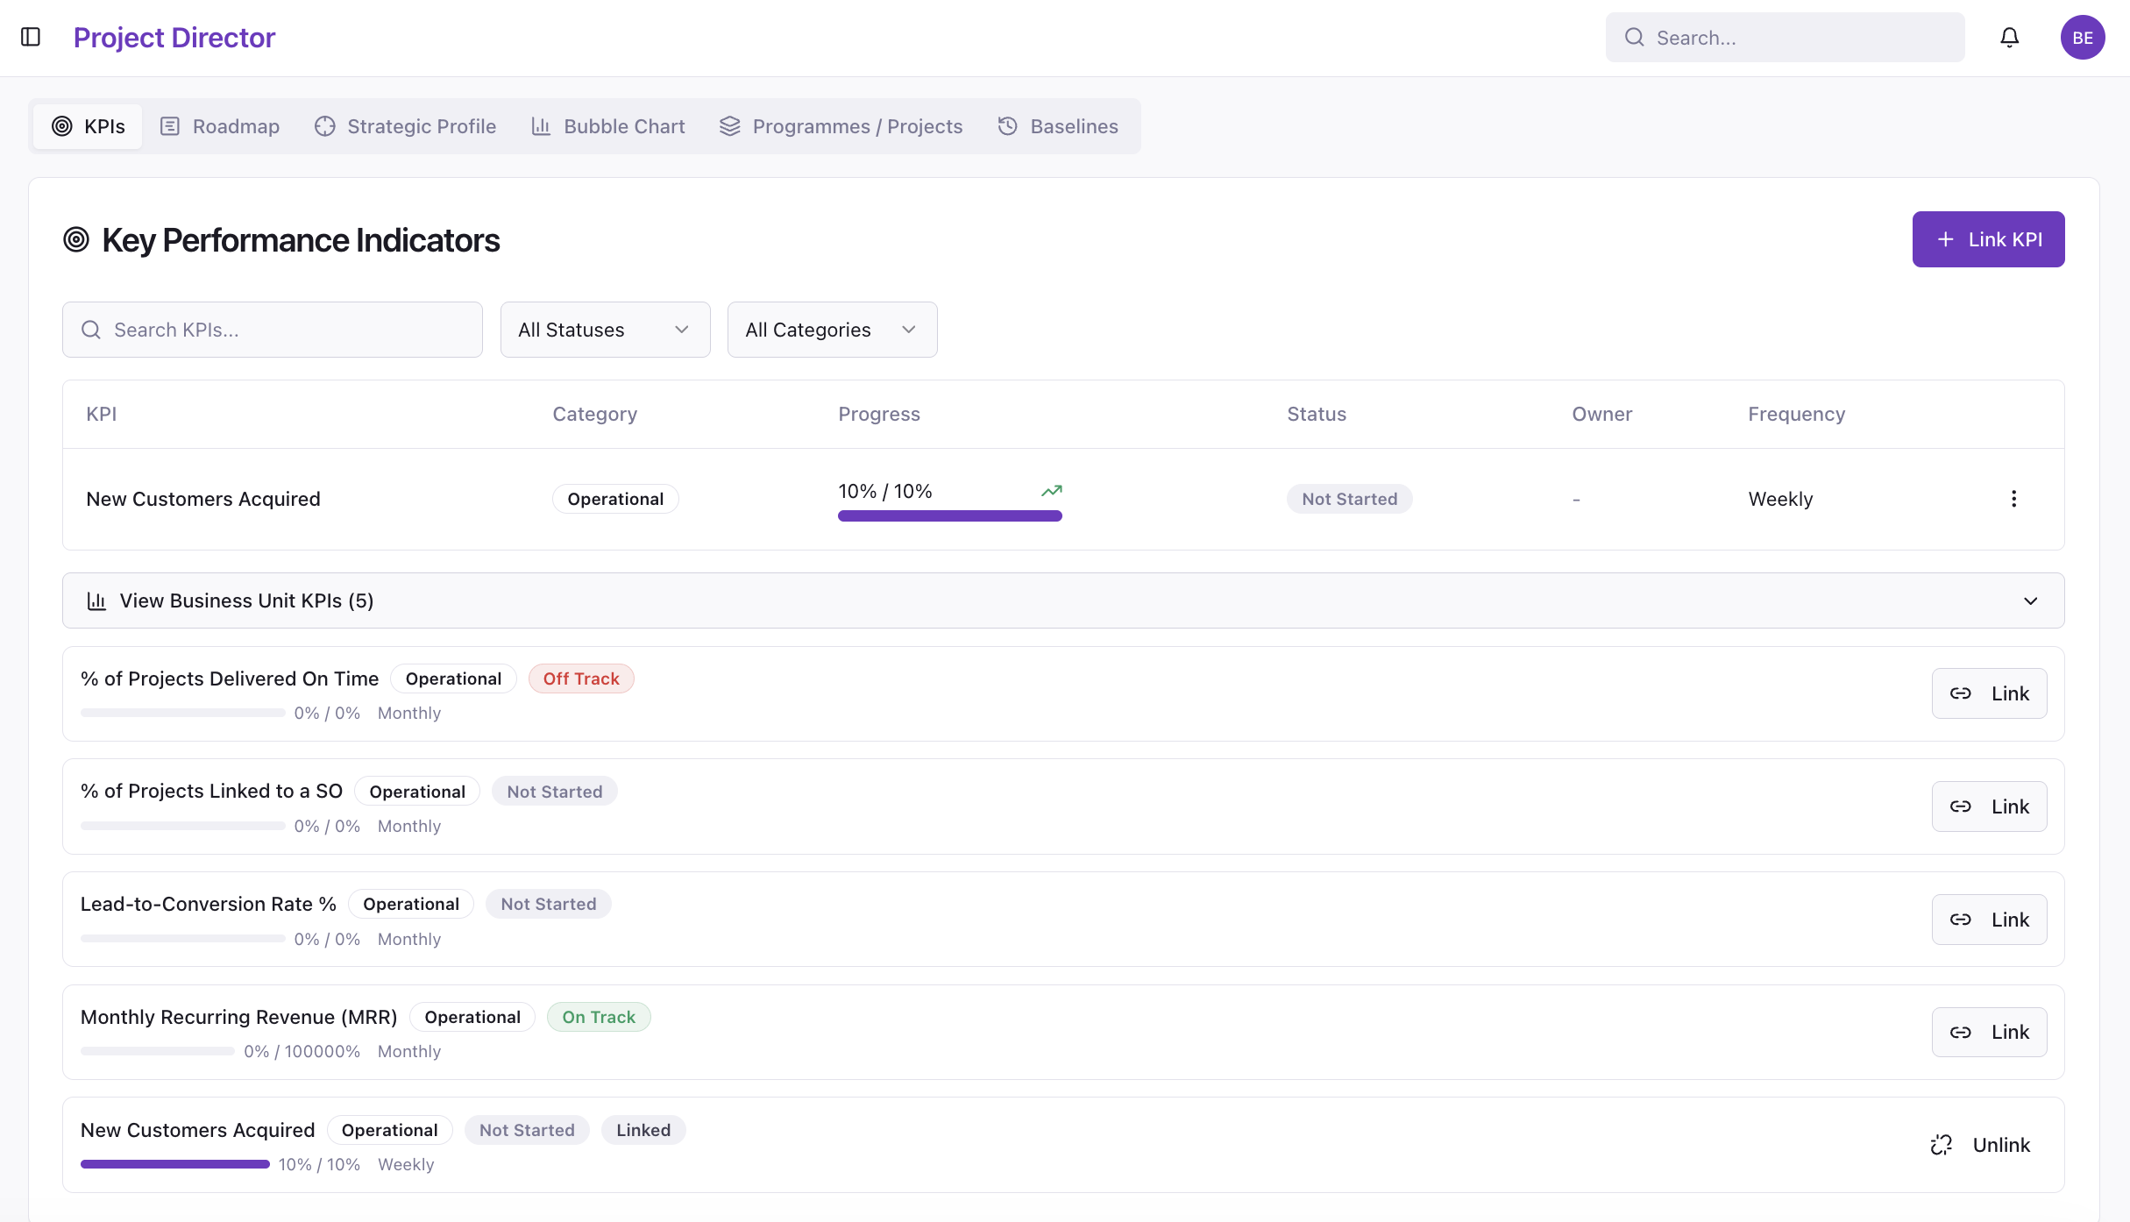The width and height of the screenshot is (2130, 1222).
Task: Link the % of Projects Delivered On Time KPI
Action: click(x=1989, y=693)
